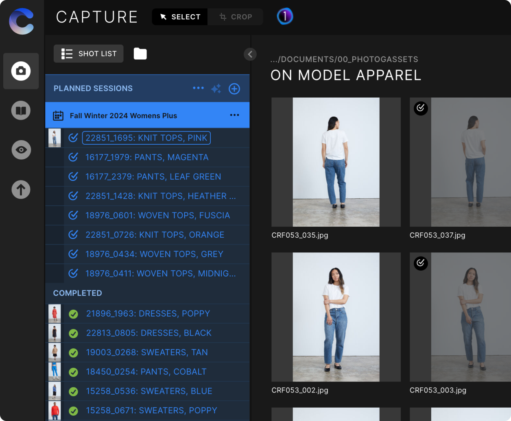
Task: Open the camera capture panel in the sidebar
Action: pyautogui.click(x=21, y=71)
